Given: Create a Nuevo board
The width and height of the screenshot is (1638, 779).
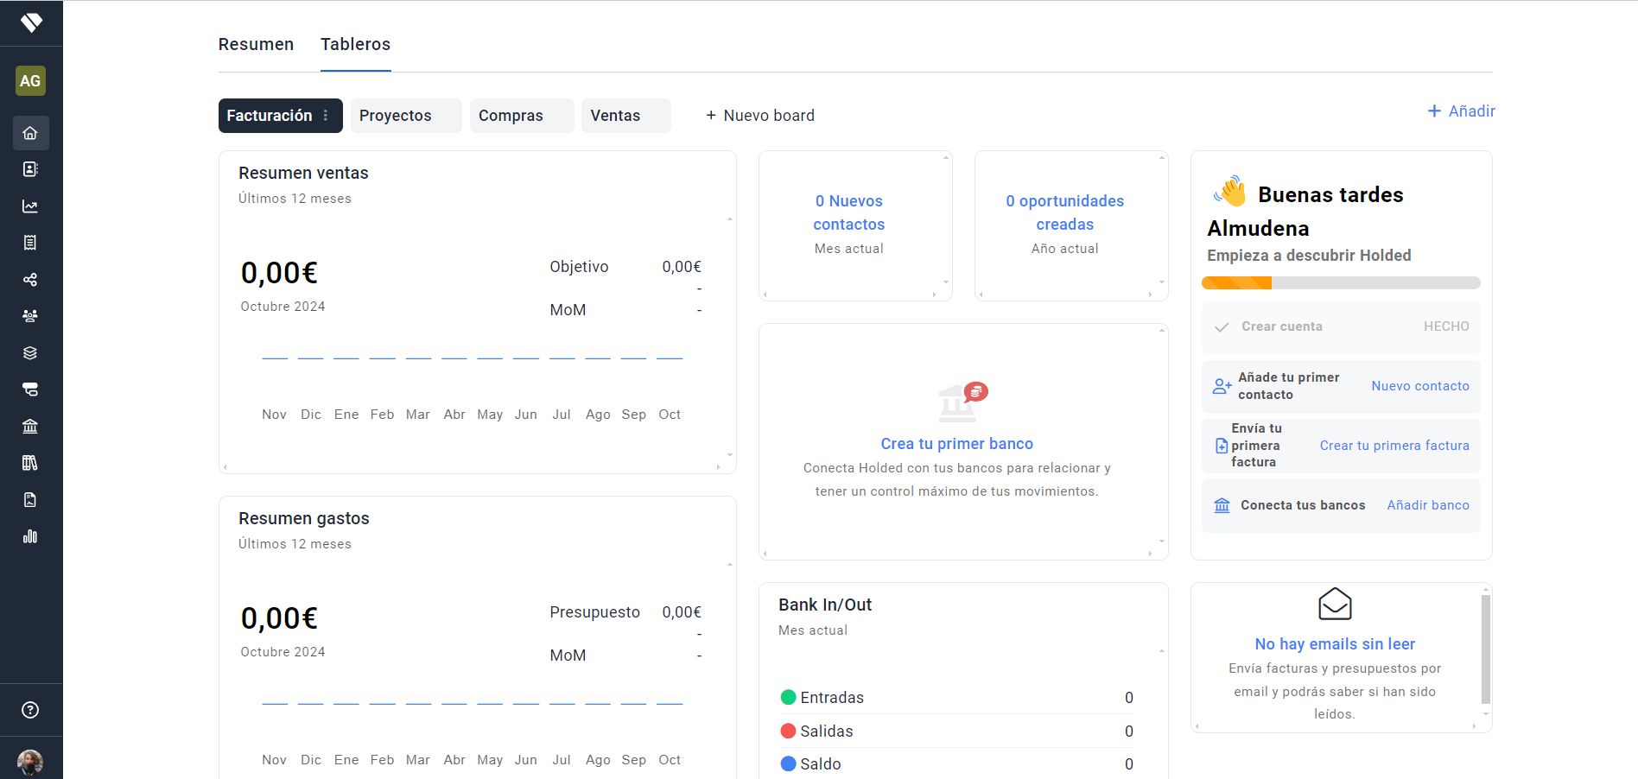Looking at the screenshot, I should tap(759, 115).
